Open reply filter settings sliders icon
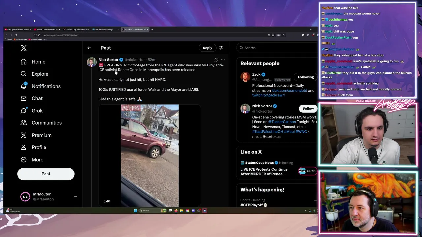This screenshot has height=237, width=422. (x=221, y=48)
